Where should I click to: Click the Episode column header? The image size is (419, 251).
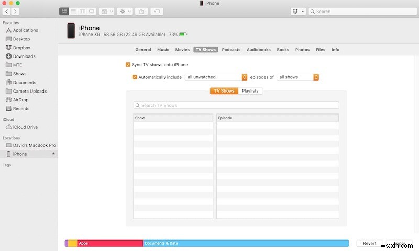[278, 118]
